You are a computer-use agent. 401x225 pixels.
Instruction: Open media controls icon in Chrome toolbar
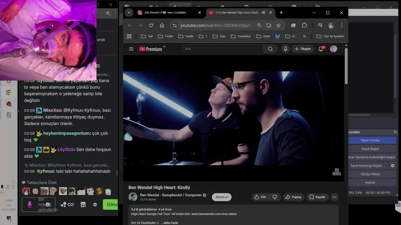pos(320,25)
